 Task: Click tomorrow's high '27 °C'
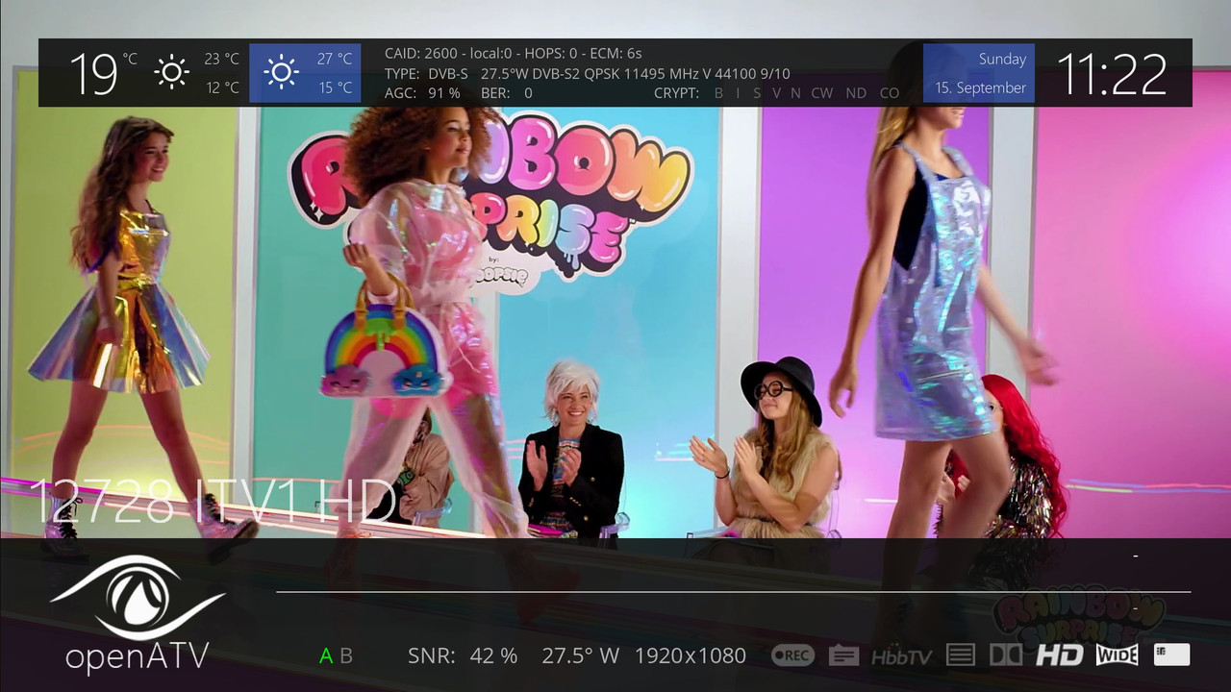335,59
